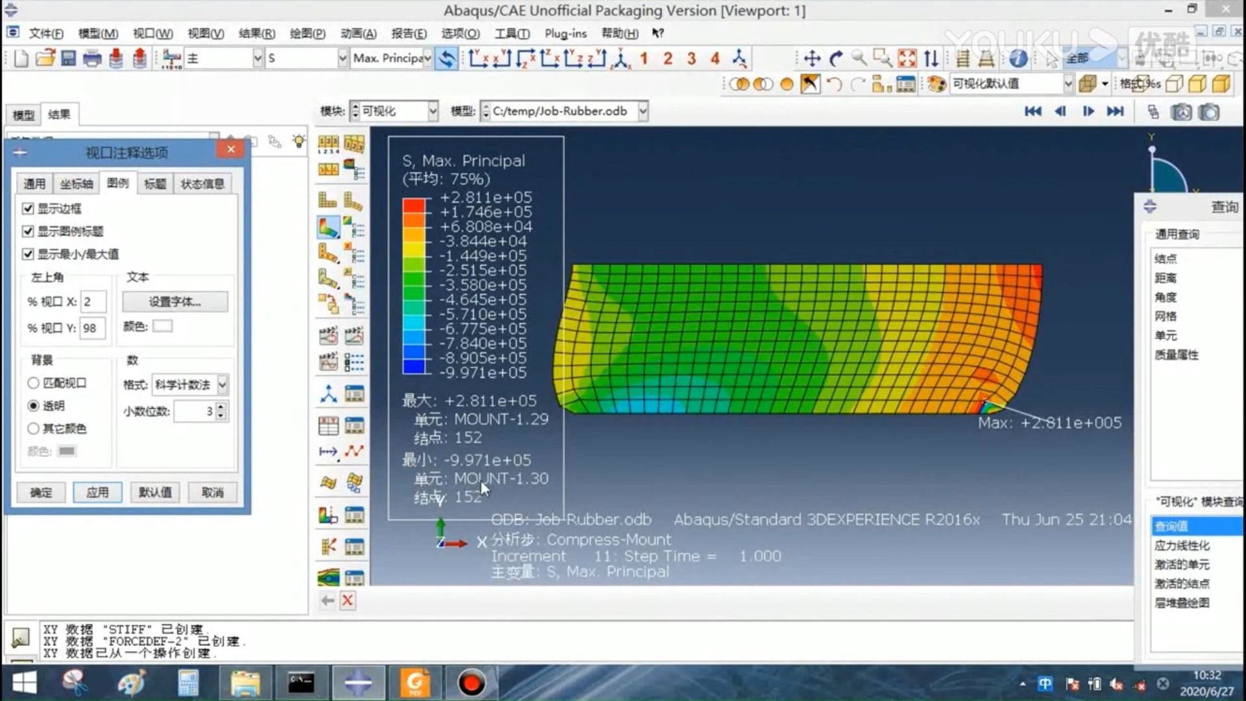Jump to the first frame
Viewport: 1246px width, 701px height.
(x=1032, y=111)
